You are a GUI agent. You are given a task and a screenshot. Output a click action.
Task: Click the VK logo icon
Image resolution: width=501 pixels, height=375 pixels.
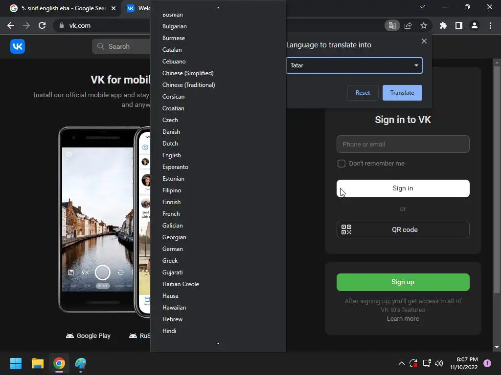click(18, 46)
